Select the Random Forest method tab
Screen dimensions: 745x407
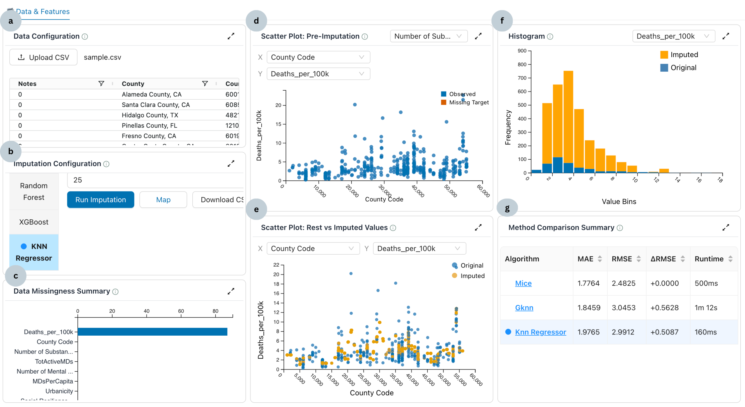click(34, 191)
